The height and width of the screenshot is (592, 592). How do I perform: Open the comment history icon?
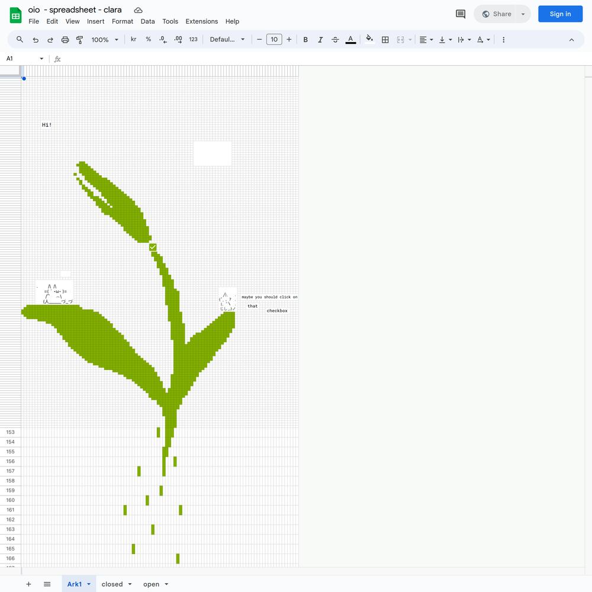pyautogui.click(x=460, y=14)
